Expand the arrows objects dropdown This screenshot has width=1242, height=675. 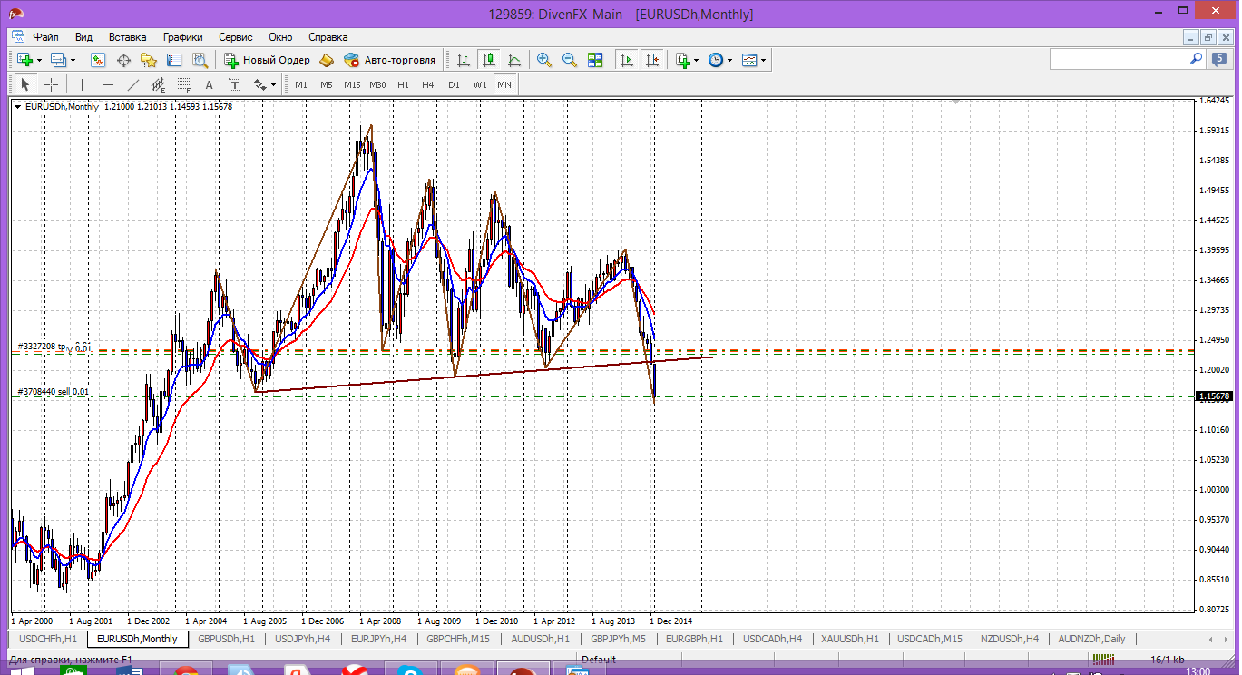[x=274, y=85]
